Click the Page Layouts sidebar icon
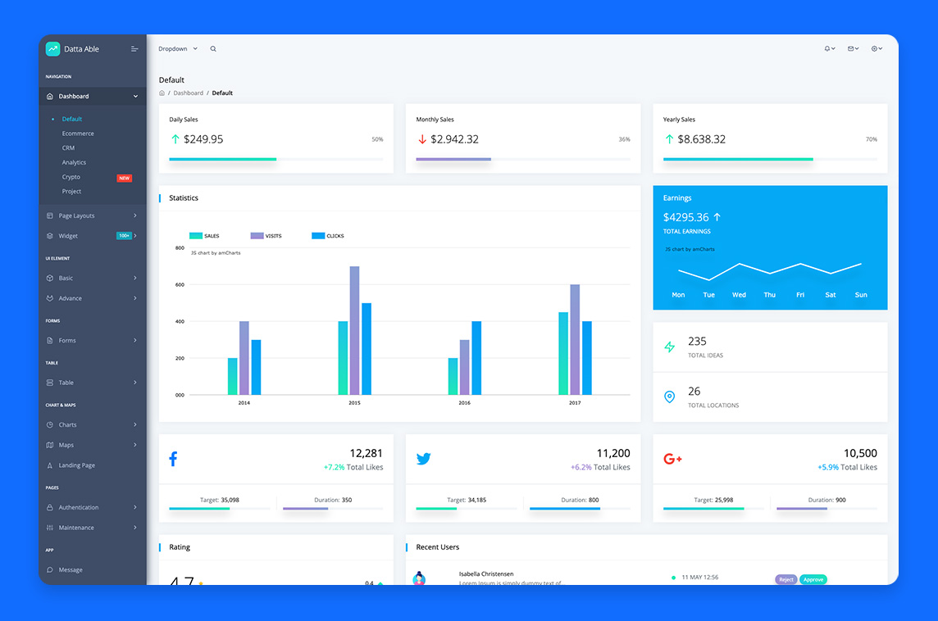 pos(50,215)
